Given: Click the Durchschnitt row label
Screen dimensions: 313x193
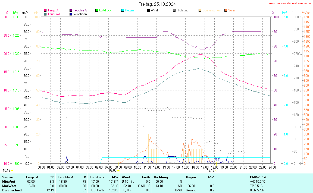Looking at the screenshot, I should 11,191.
